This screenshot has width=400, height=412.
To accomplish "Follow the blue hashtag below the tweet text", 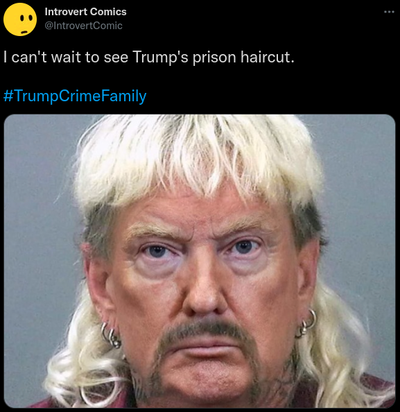I will pyautogui.click(x=75, y=96).
